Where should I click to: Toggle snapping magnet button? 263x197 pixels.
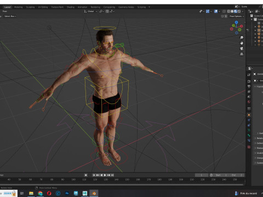(x=107, y=11)
